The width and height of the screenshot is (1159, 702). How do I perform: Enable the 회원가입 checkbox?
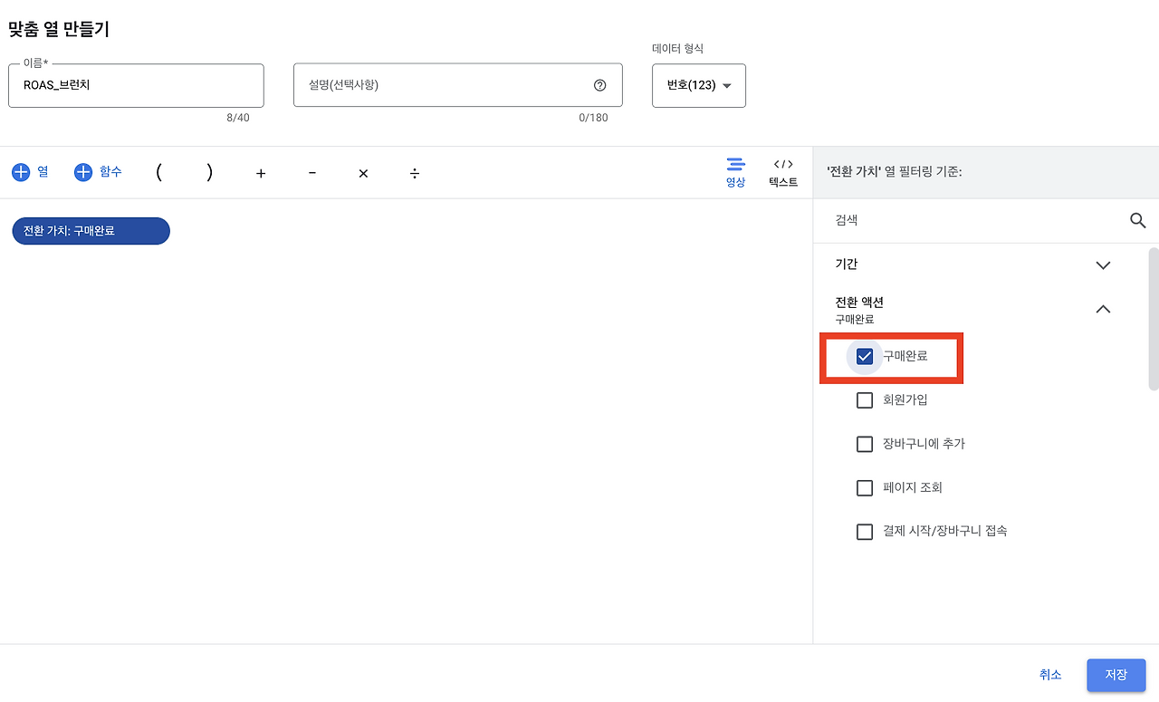coord(865,399)
